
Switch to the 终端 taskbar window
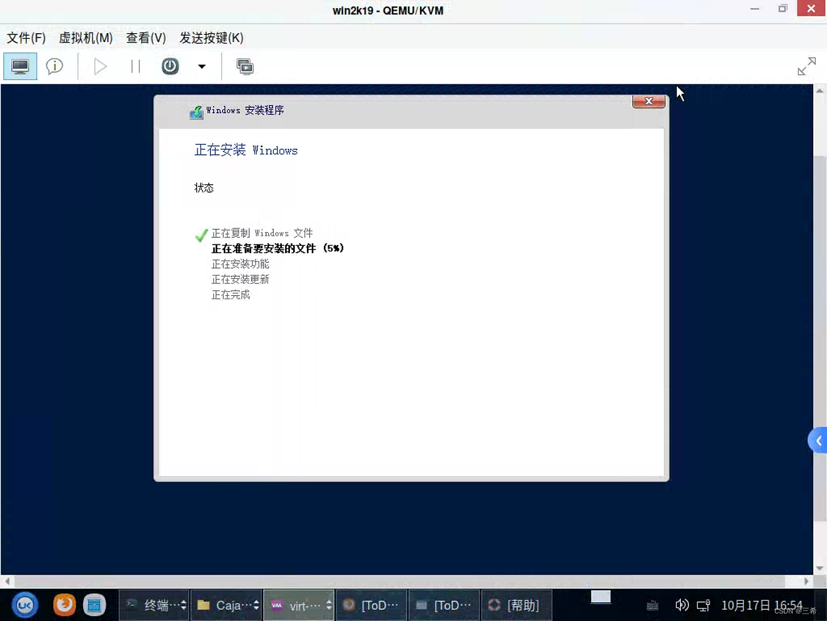tap(154, 605)
